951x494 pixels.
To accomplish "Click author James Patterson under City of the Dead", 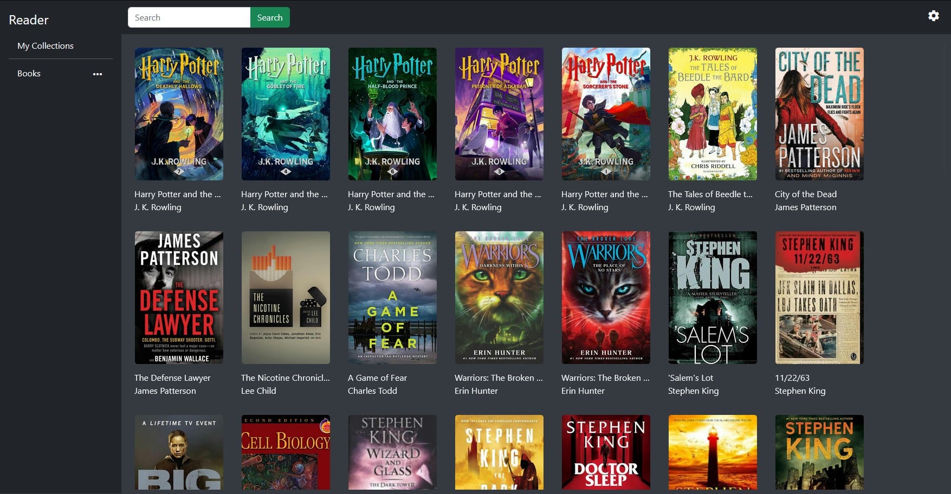I will click(806, 207).
